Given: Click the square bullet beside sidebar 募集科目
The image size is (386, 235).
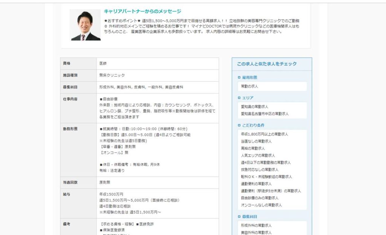Looking at the screenshot, I should (x=239, y=217).
